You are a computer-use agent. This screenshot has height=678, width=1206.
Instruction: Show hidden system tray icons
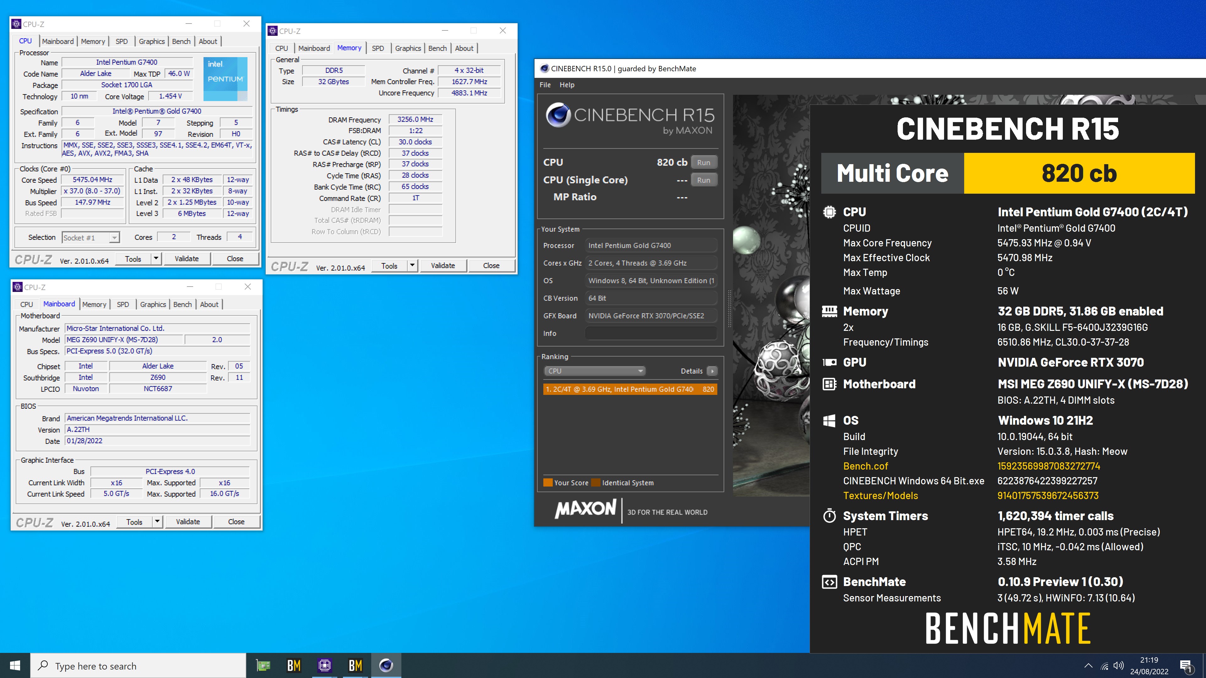(x=1089, y=665)
